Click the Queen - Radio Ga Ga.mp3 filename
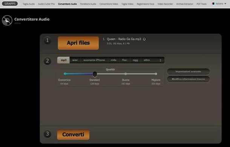Screen dimensions: 230x147 point(124,39)
